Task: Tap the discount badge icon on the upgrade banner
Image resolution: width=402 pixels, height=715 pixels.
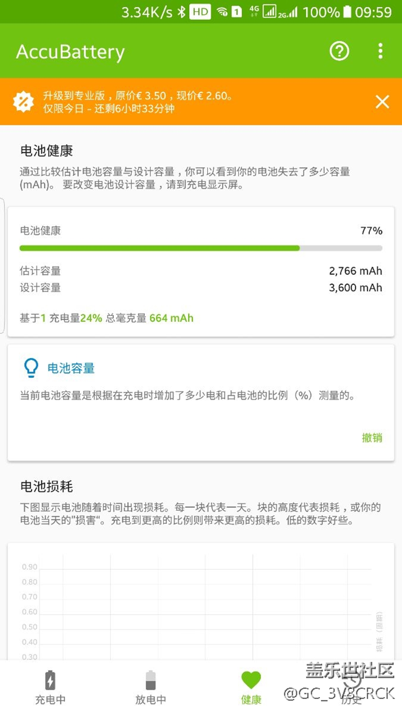Action: (24, 101)
